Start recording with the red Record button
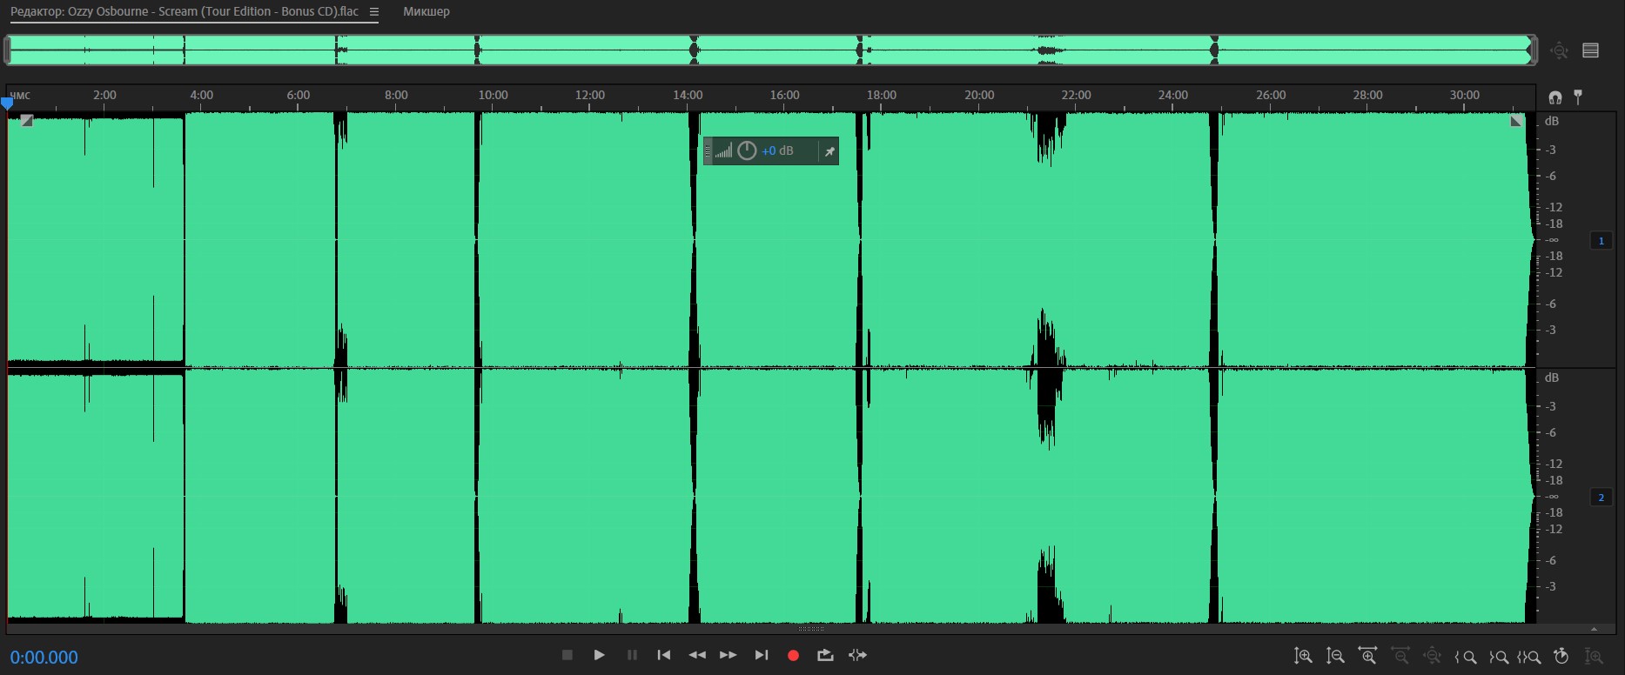Viewport: 1625px width, 675px height. pyautogui.click(x=793, y=656)
